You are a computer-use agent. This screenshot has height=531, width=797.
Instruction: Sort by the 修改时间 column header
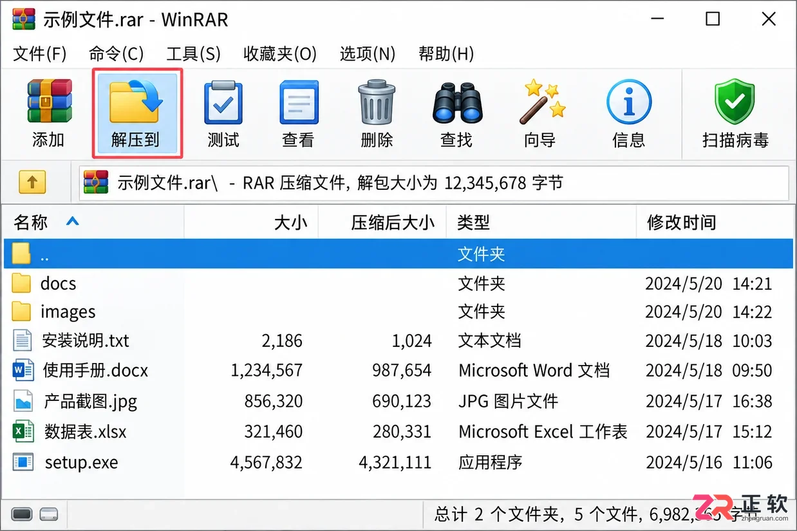[x=715, y=222]
